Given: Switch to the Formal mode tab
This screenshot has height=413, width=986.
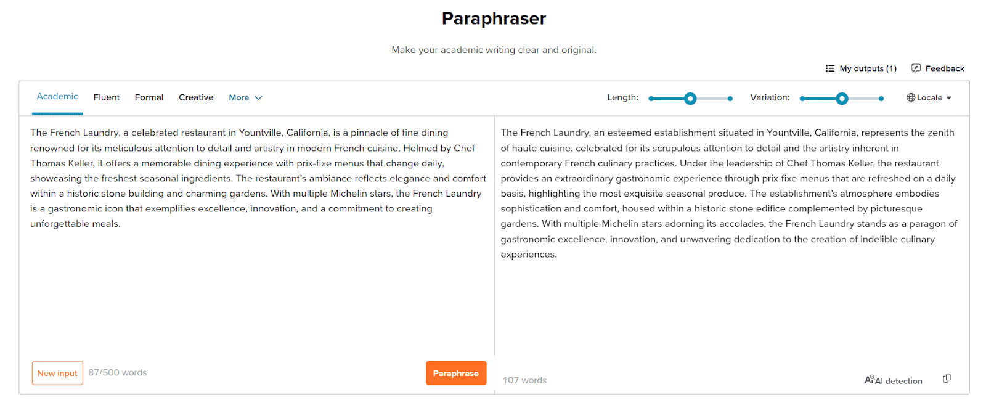Looking at the screenshot, I should coord(149,97).
